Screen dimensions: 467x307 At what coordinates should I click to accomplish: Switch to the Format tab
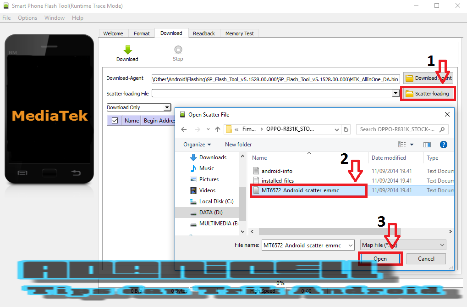tap(142, 33)
